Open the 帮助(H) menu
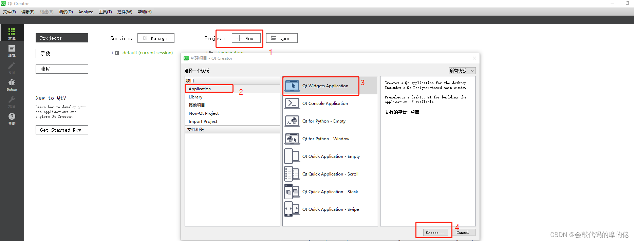Image resolution: width=634 pixels, height=241 pixels. click(x=145, y=12)
